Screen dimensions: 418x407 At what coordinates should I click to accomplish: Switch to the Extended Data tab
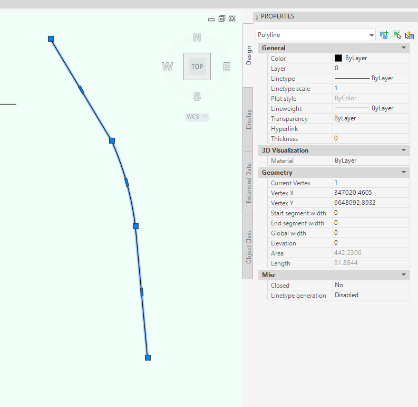click(248, 183)
